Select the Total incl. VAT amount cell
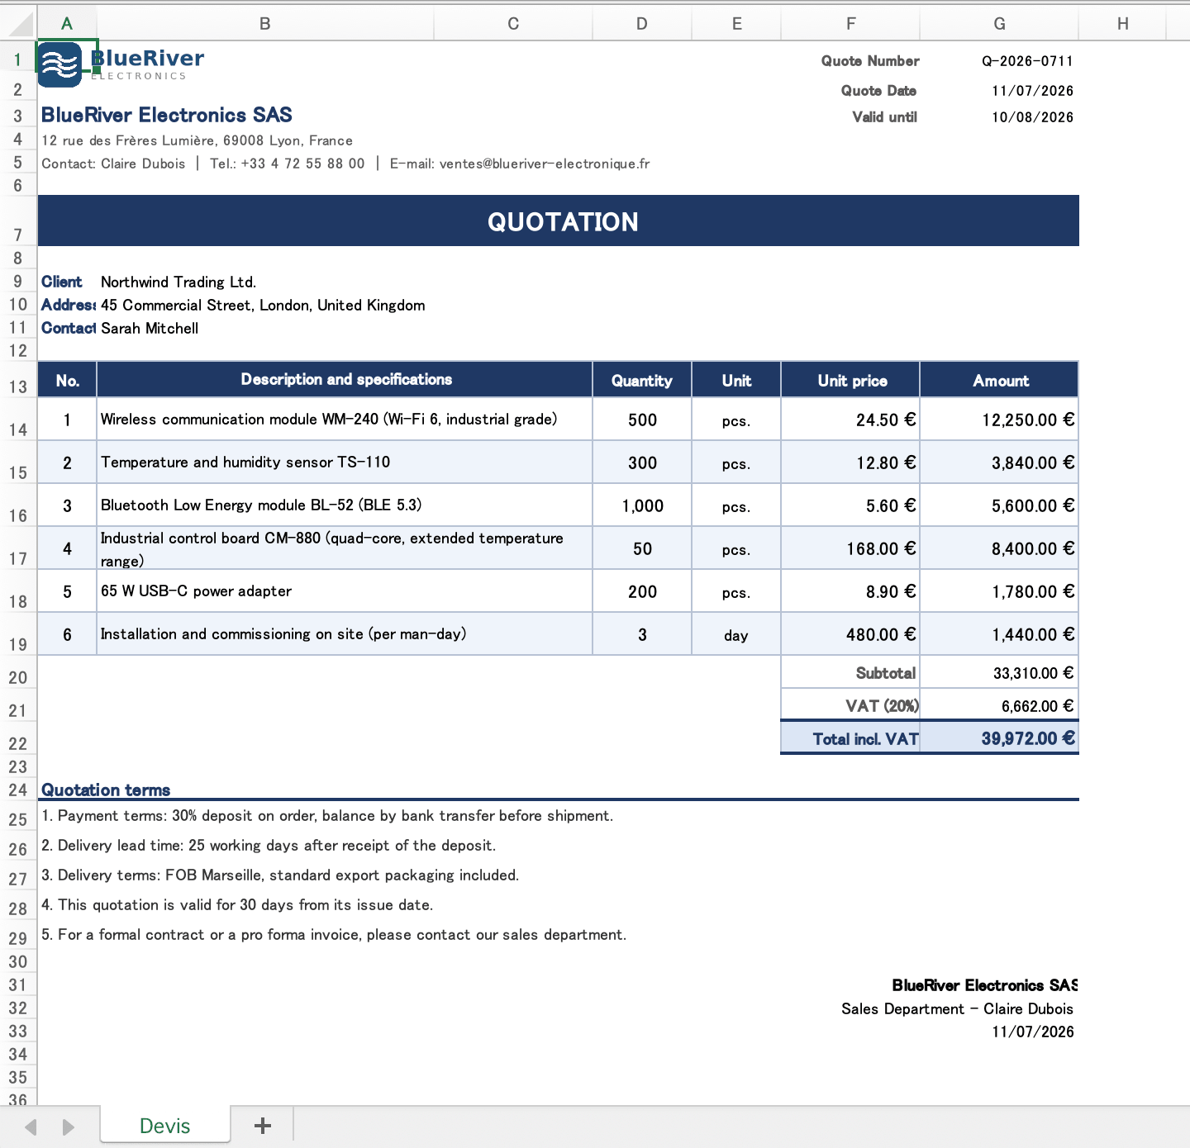Image resolution: width=1190 pixels, height=1148 pixels. [999, 738]
